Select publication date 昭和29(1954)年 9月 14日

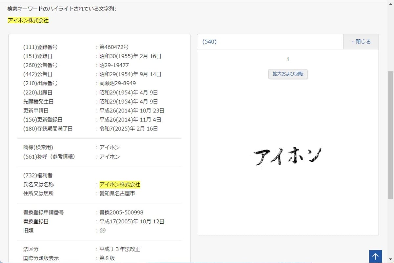click(130, 74)
